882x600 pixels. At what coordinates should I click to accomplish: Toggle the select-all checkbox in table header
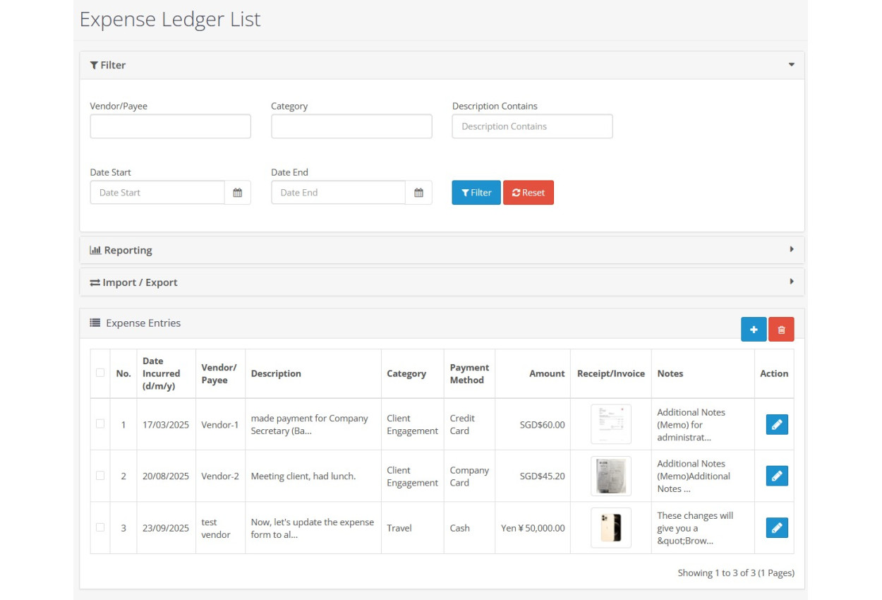tap(100, 373)
